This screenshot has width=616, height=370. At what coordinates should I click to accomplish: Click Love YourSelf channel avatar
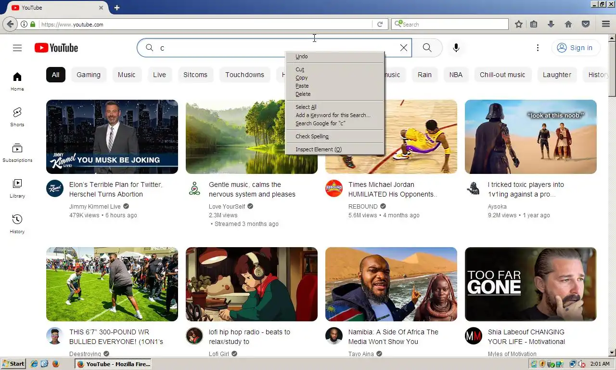[x=194, y=188]
